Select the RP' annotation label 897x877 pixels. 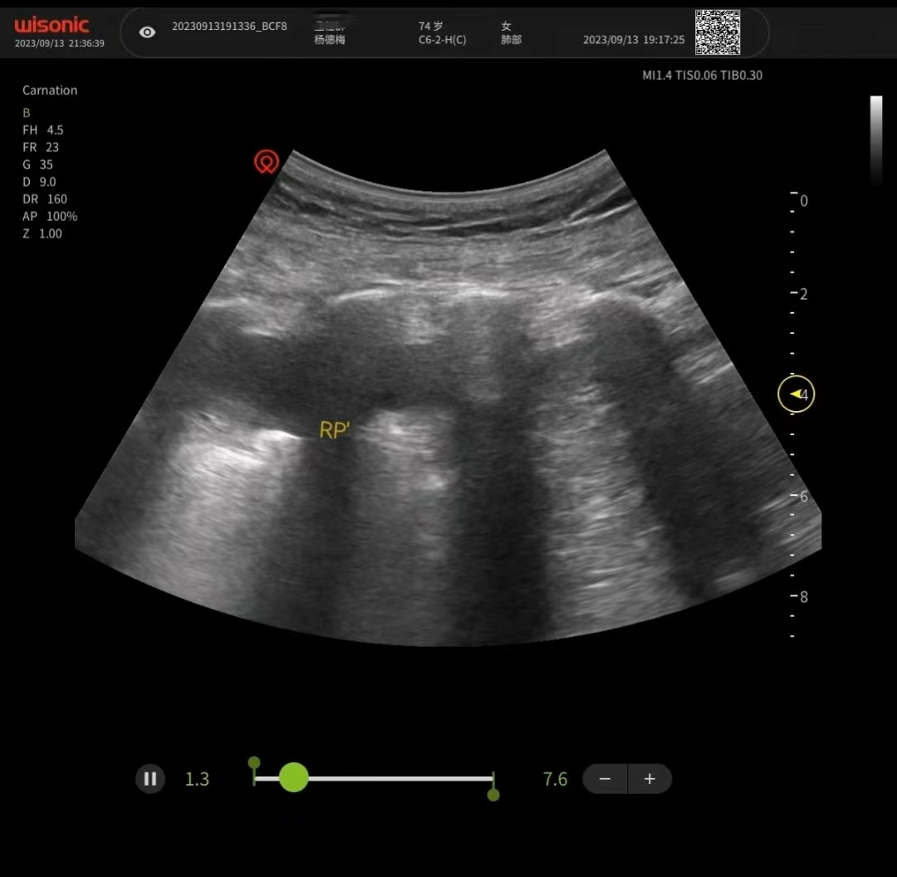334,430
